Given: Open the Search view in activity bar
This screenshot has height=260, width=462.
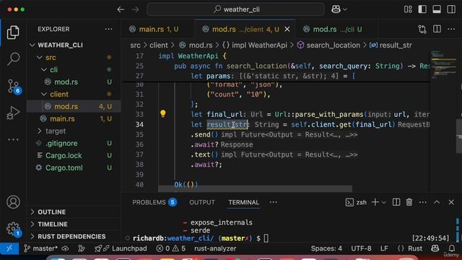Looking at the screenshot, I should pos(13,59).
